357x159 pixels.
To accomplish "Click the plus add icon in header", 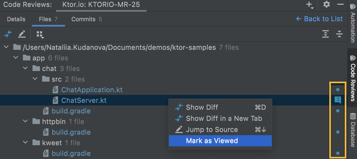I will pyautogui.click(x=310, y=5).
